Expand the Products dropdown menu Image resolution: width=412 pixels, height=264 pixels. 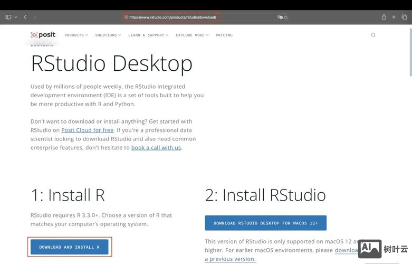click(76, 35)
